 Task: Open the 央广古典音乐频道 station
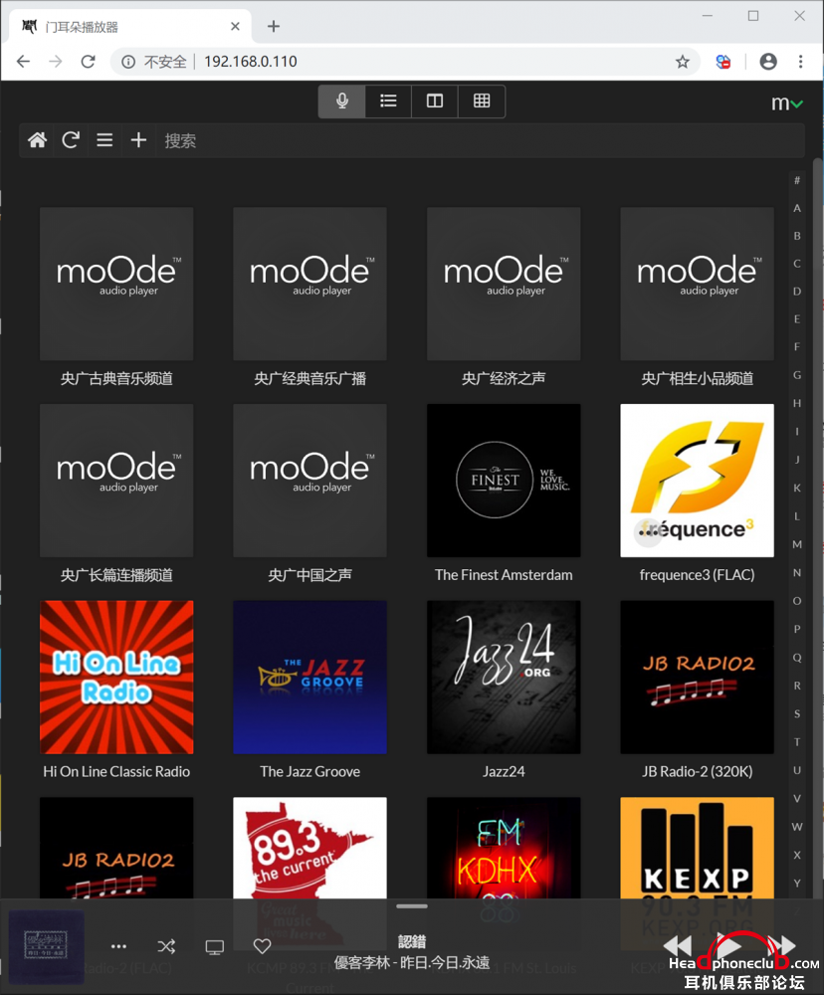[x=116, y=284]
